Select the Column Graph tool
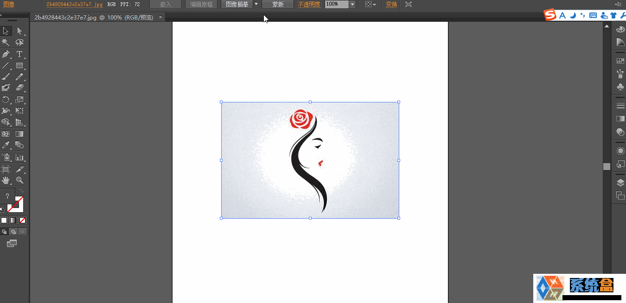 pyautogui.click(x=19, y=158)
